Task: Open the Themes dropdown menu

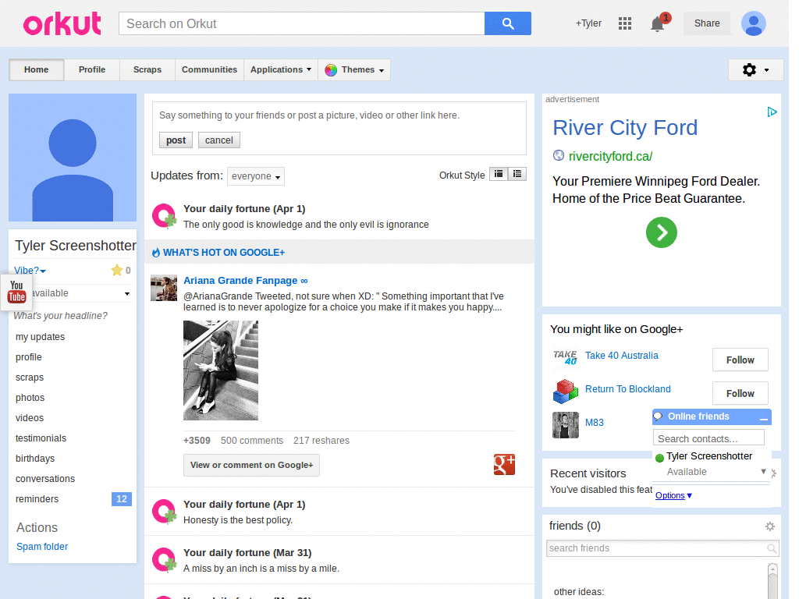Action: click(x=355, y=69)
